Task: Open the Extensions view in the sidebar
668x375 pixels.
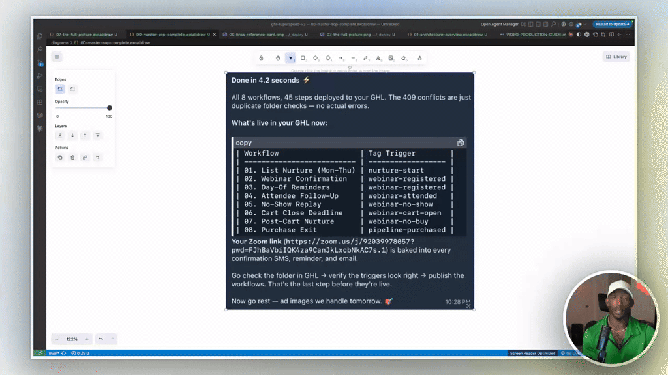Action: [39, 102]
